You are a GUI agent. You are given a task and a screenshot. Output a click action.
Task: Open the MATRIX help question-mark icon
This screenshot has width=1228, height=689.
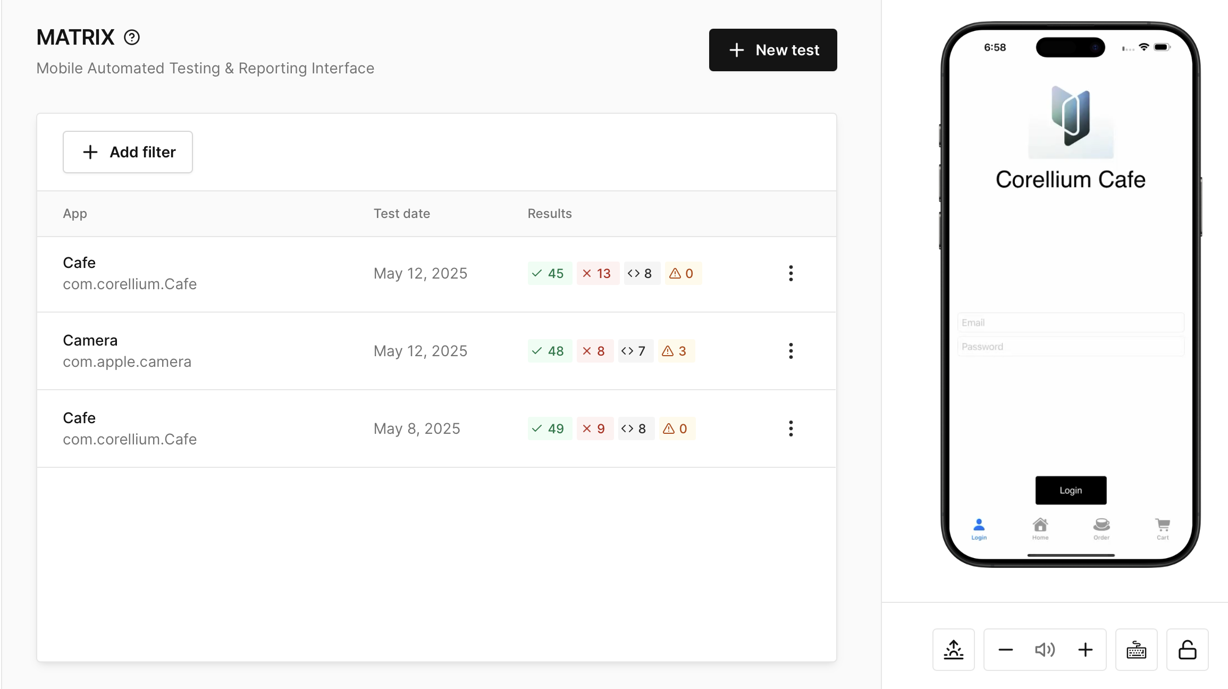click(x=132, y=37)
